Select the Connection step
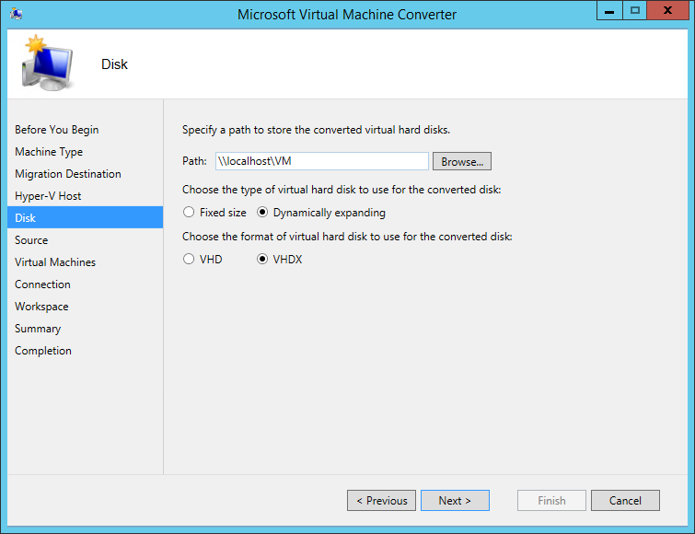 pos(42,284)
